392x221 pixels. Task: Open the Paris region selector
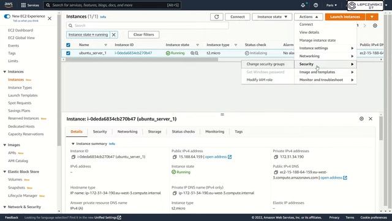pyautogui.click(x=331, y=5)
